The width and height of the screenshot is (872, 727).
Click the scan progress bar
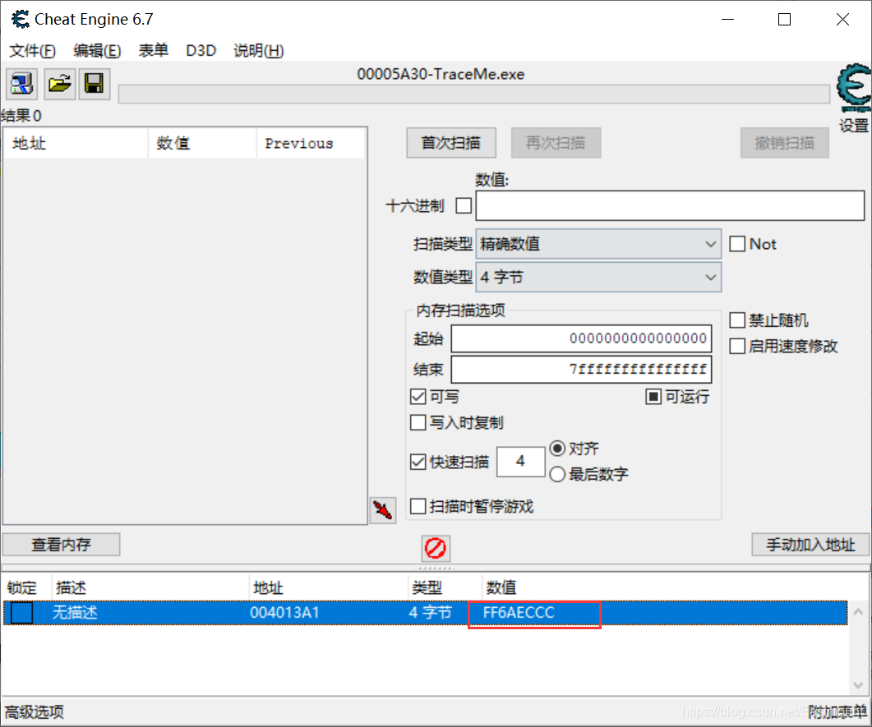474,94
